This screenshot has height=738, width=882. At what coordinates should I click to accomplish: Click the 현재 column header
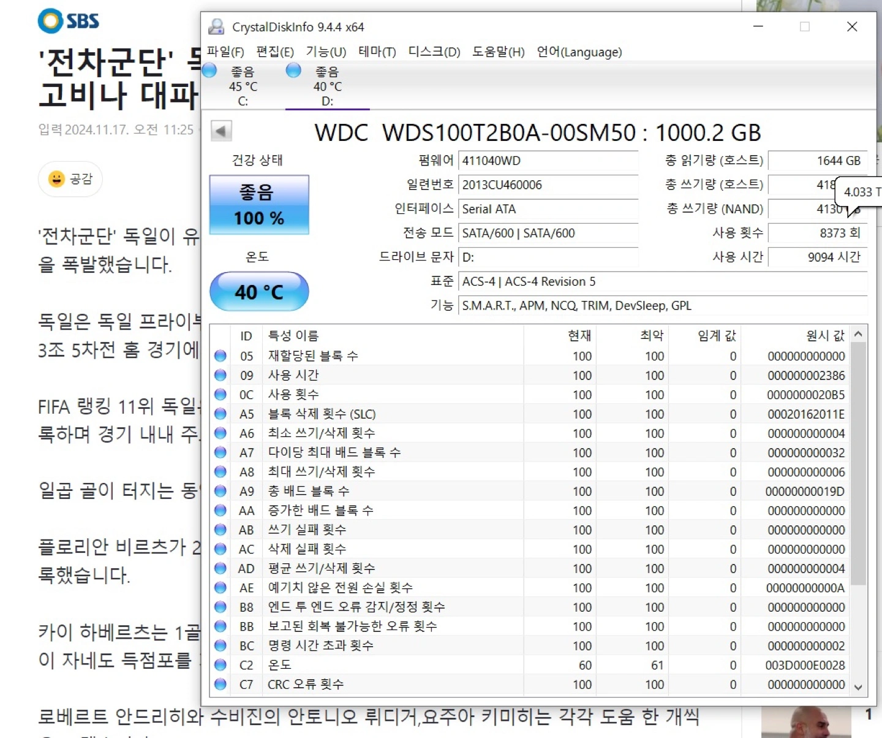click(560, 335)
